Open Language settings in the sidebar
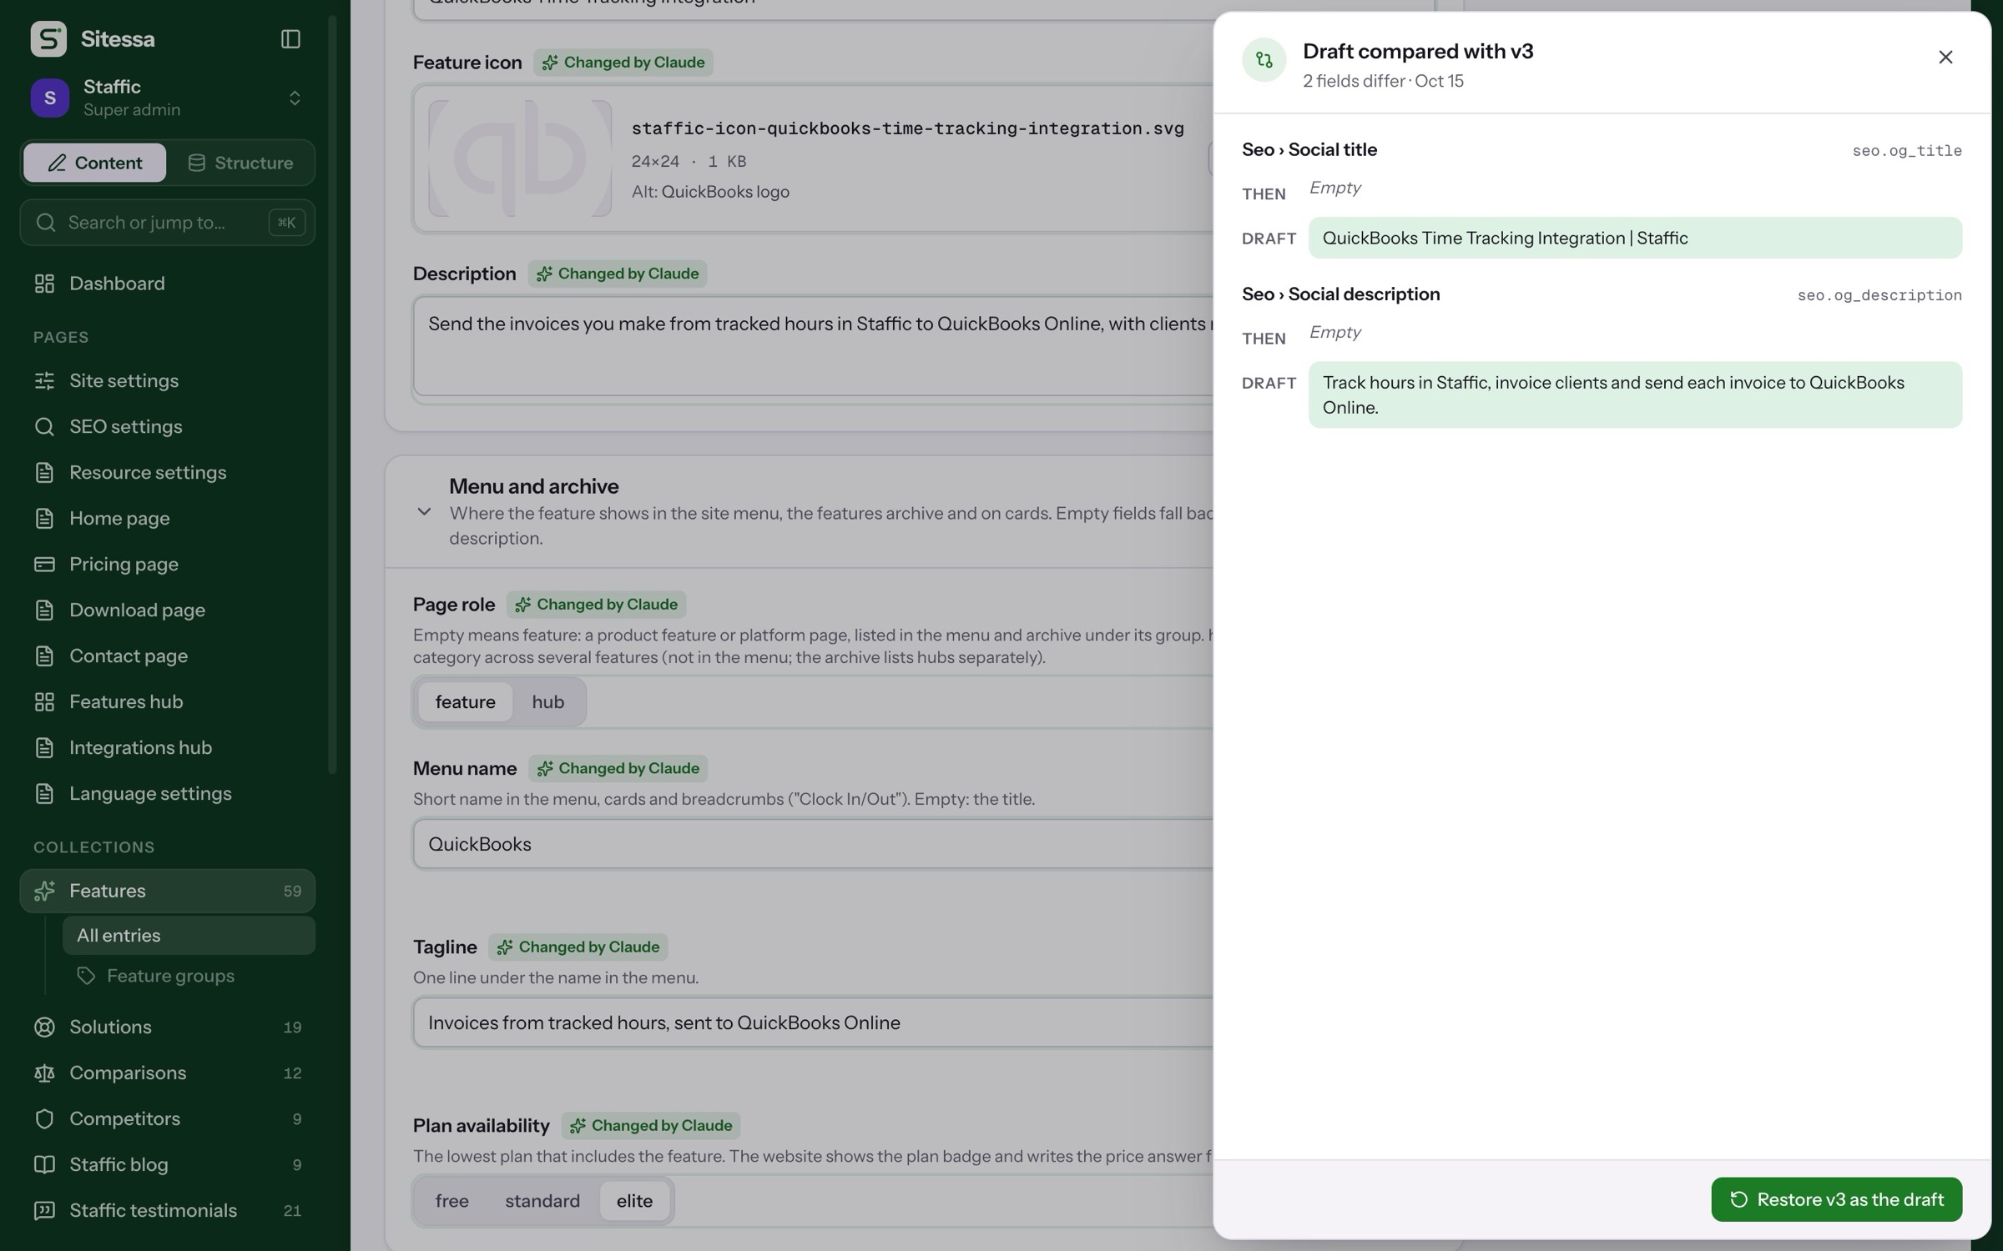This screenshot has height=1251, width=2003. pyautogui.click(x=167, y=794)
